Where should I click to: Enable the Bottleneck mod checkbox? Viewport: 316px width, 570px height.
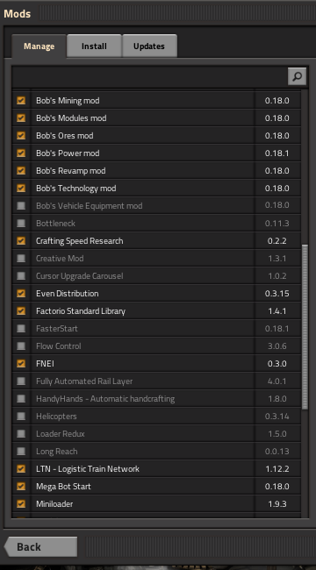click(21, 224)
